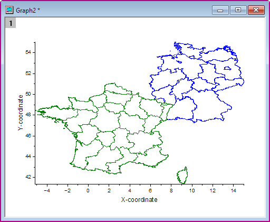Click X-axis tick label 14
Image resolution: width=270 pixels, height=222 pixels.
tap(234, 191)
